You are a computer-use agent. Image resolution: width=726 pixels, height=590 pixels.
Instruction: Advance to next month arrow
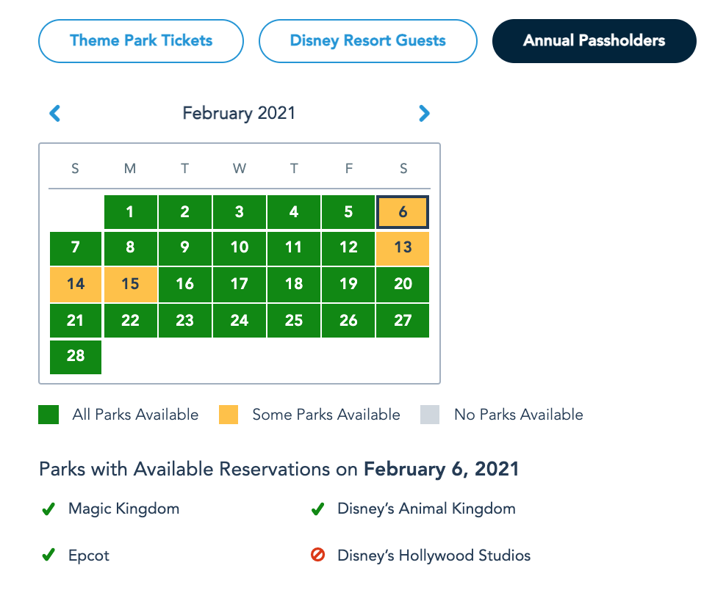coord(424,114)
